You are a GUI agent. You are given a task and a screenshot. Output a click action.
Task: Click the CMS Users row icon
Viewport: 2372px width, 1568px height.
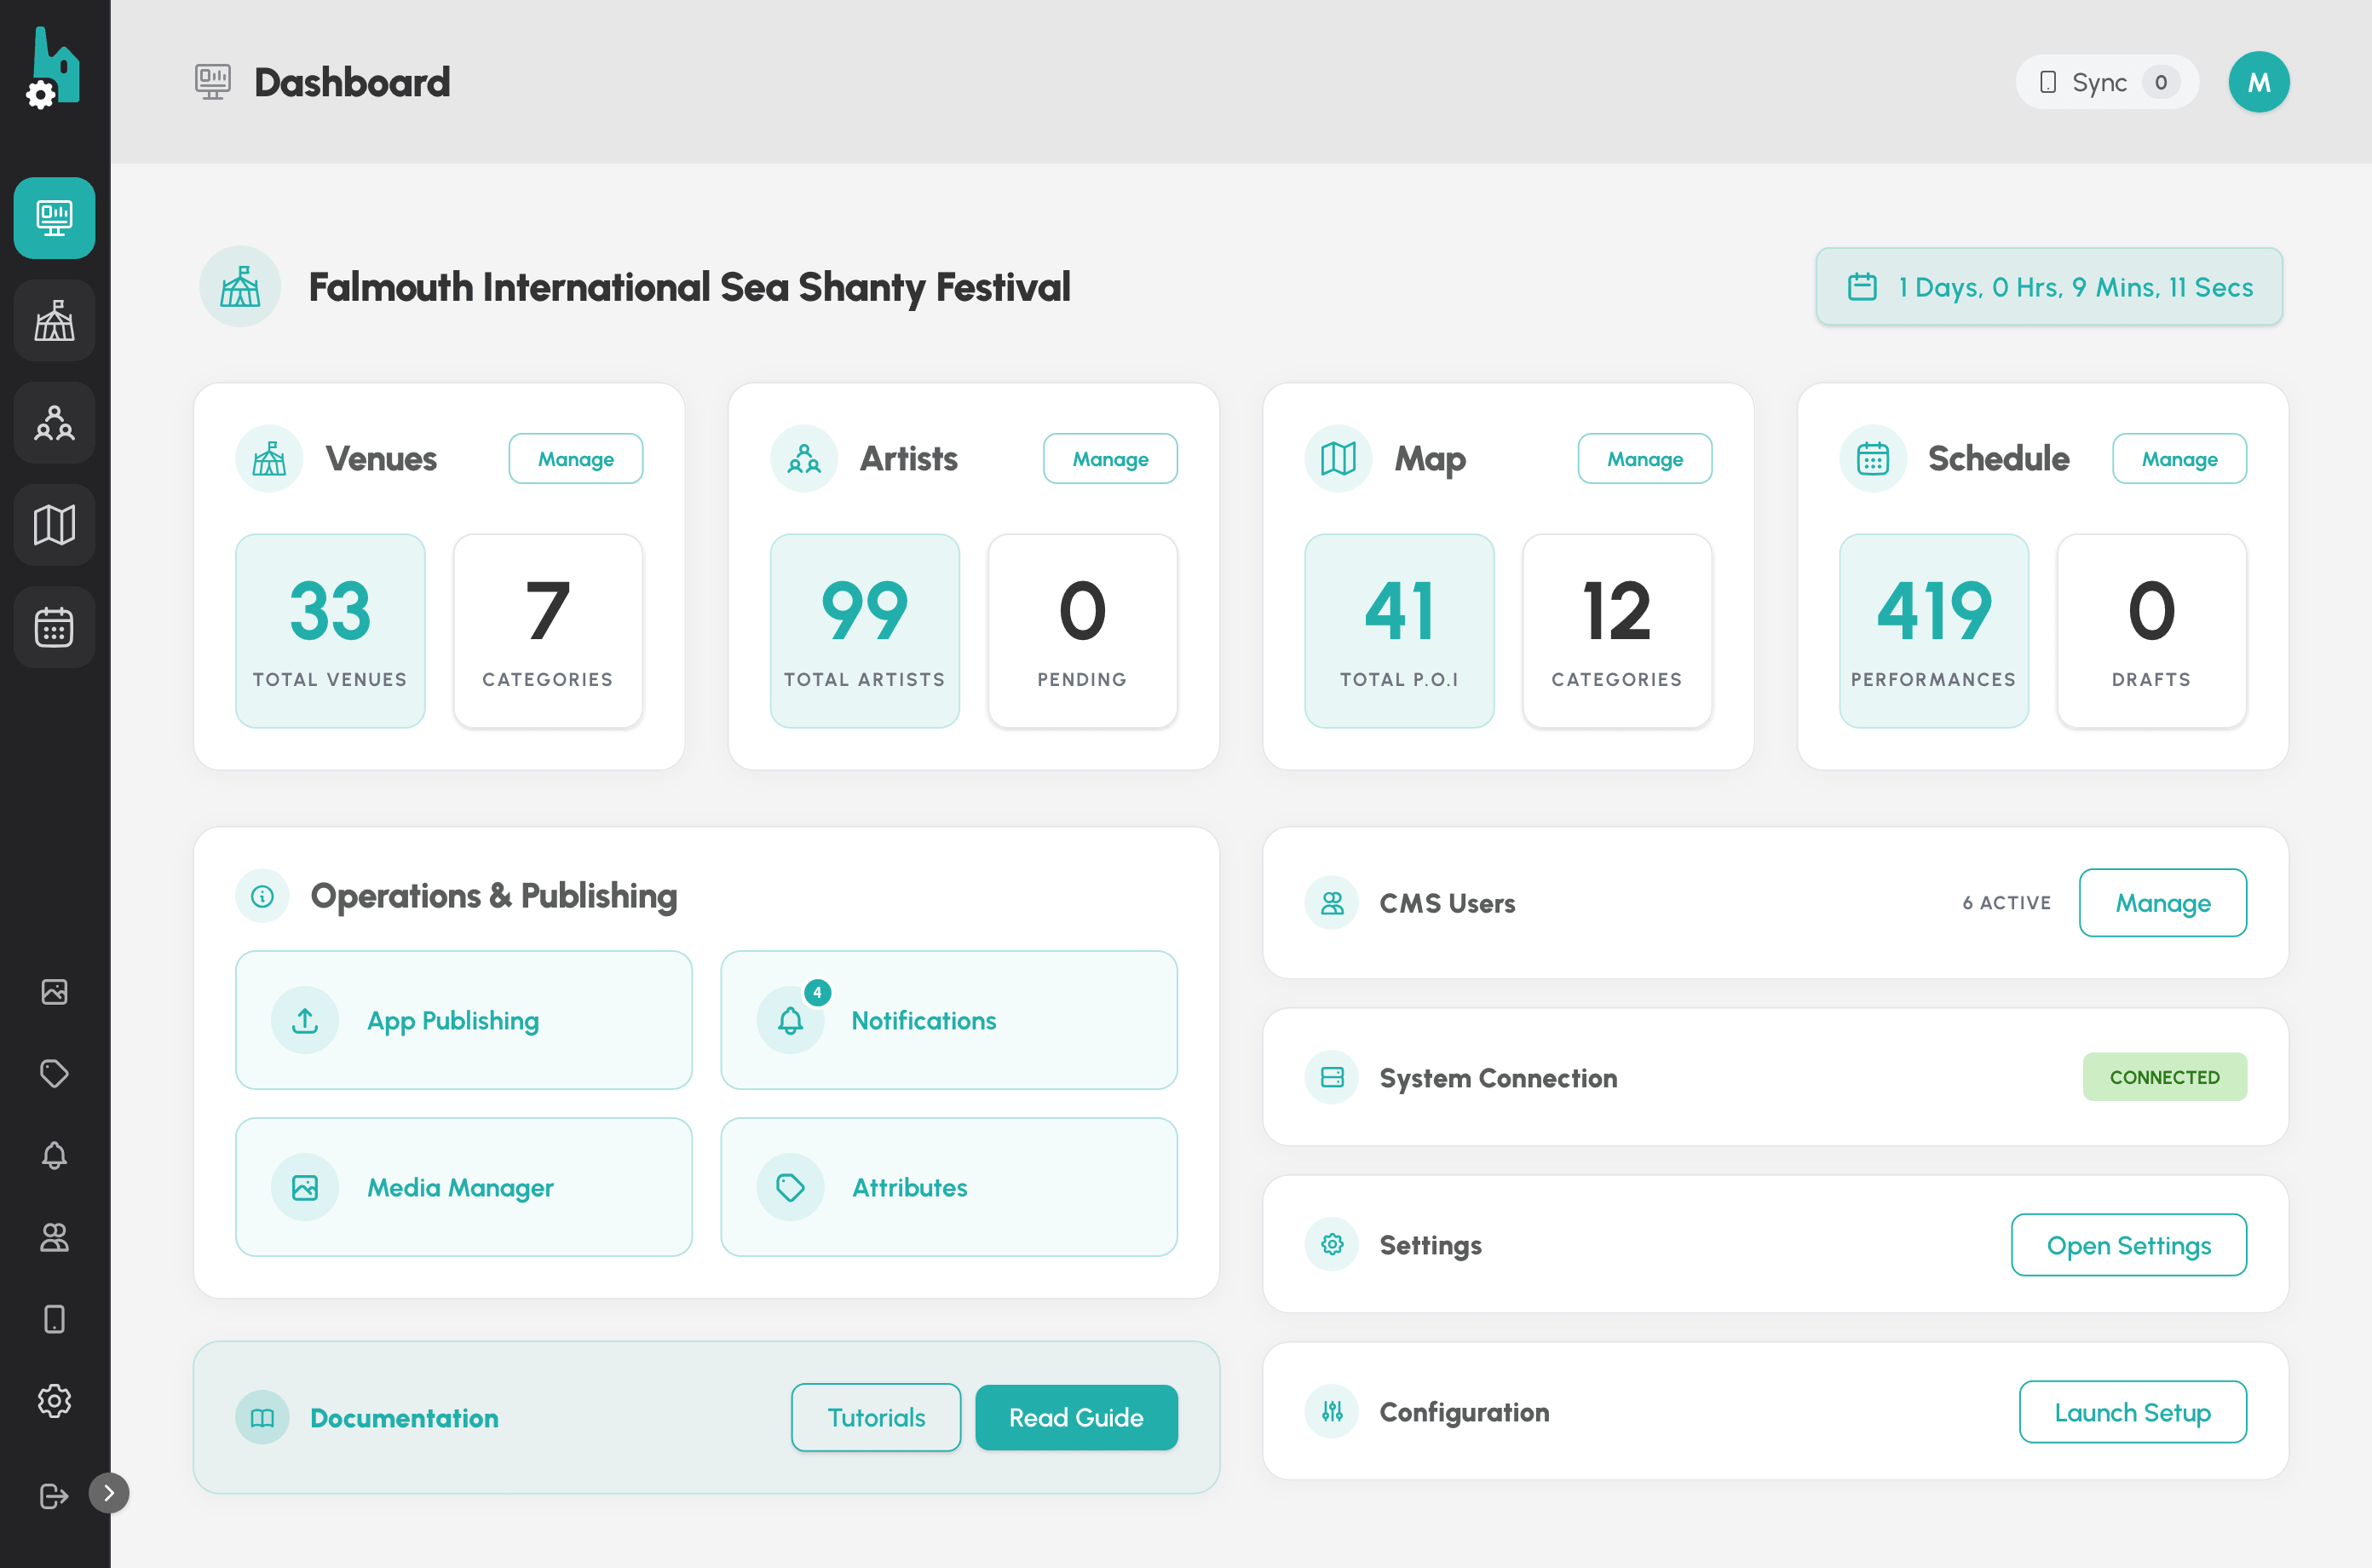[x=1332, y=903]
